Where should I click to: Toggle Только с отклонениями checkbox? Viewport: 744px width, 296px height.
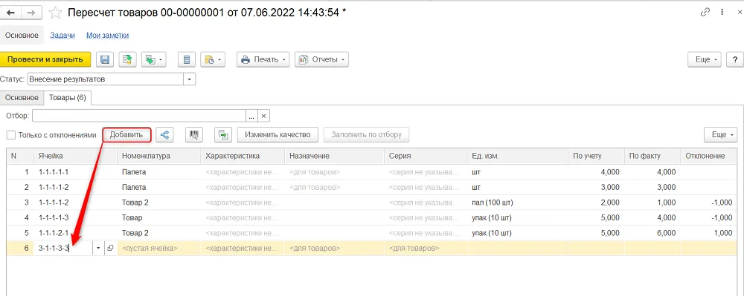(11, 135)
